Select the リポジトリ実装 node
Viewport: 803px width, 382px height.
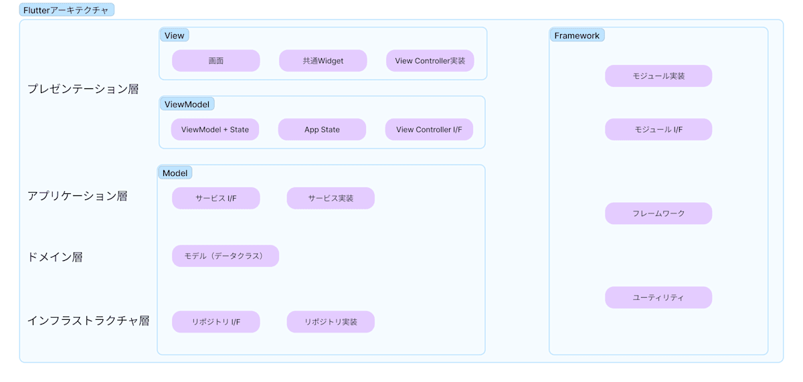(331, 322)
